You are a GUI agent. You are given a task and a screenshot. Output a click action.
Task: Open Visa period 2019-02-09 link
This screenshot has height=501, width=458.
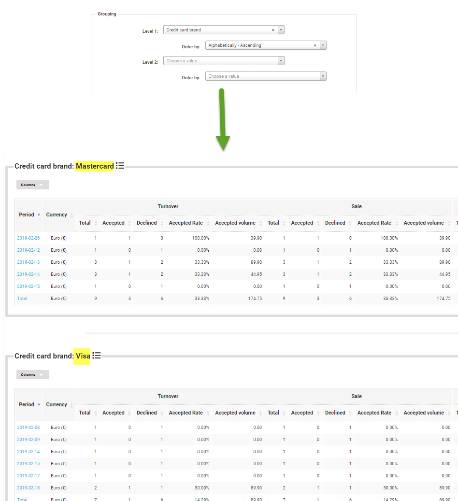(x=29, y=440)
